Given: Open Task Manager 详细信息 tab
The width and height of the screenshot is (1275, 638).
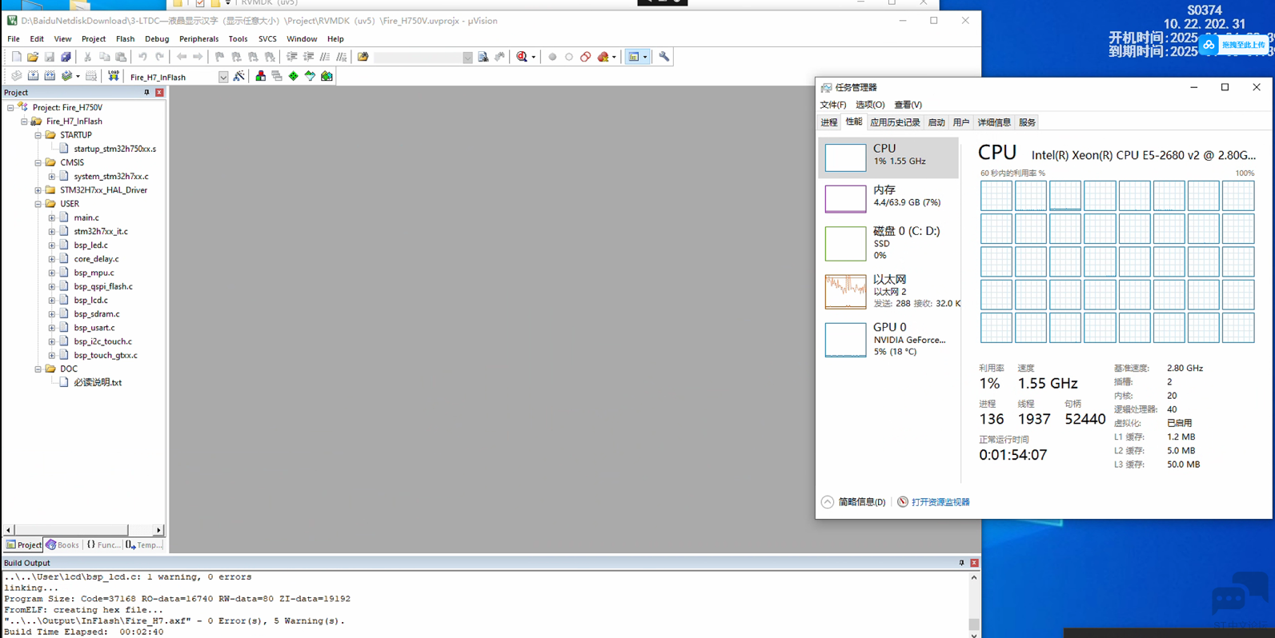Looking at the screenshot, I should (994, 122).
